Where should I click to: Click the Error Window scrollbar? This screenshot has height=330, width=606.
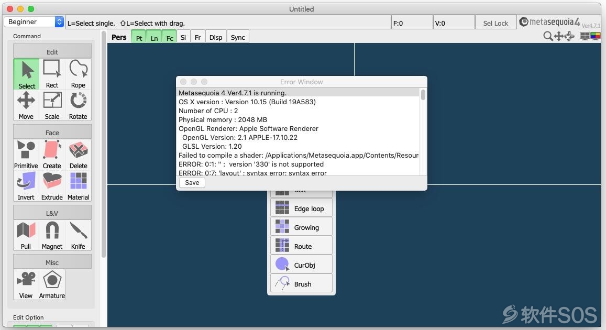423,95
